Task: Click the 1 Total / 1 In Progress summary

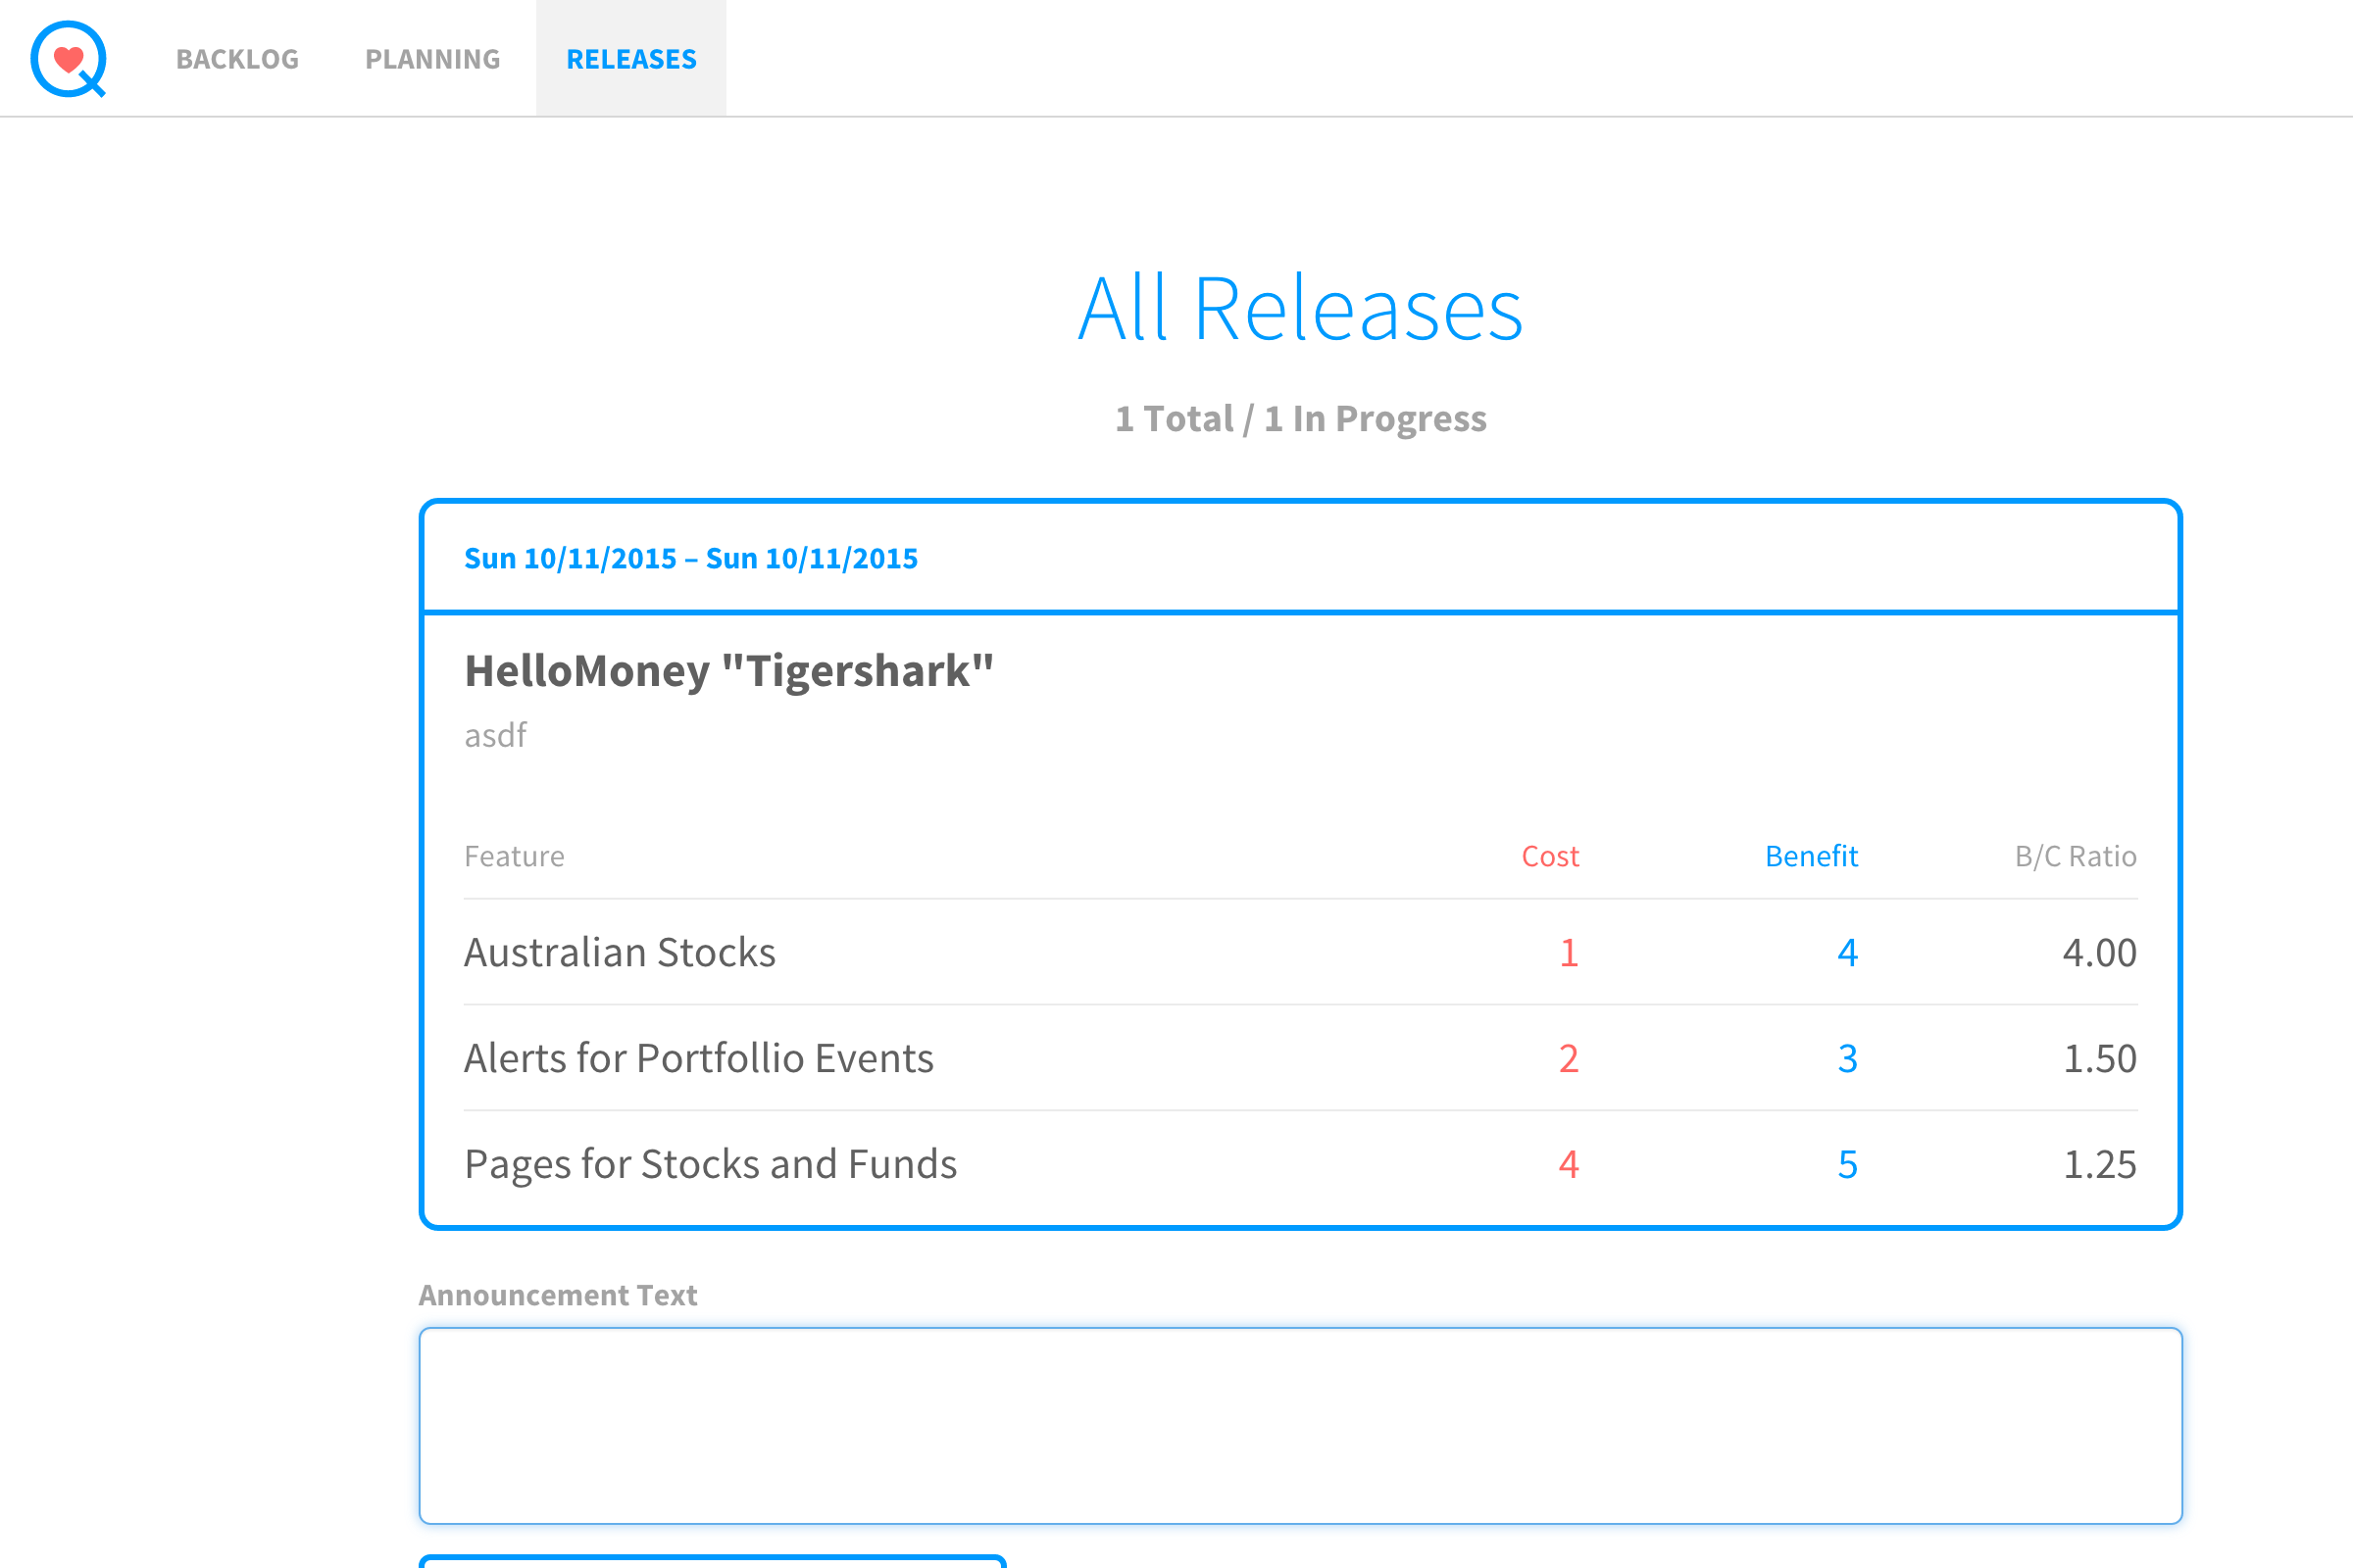Action: click(x=1300, y=418)
